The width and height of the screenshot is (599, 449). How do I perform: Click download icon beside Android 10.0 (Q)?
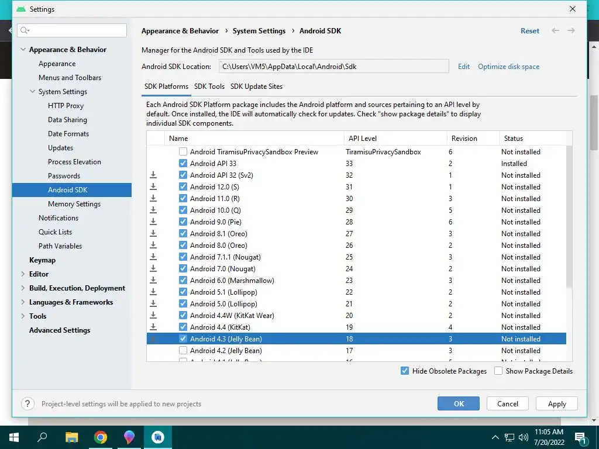pyautogui.click(x=153, y=210)
